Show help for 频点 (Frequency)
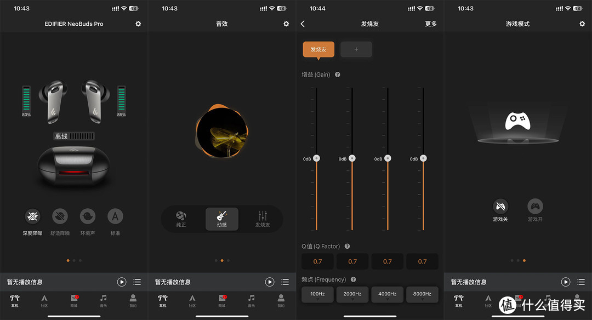Image resolution: width=592 pixels, height=320 pixels. click(354, 279)
